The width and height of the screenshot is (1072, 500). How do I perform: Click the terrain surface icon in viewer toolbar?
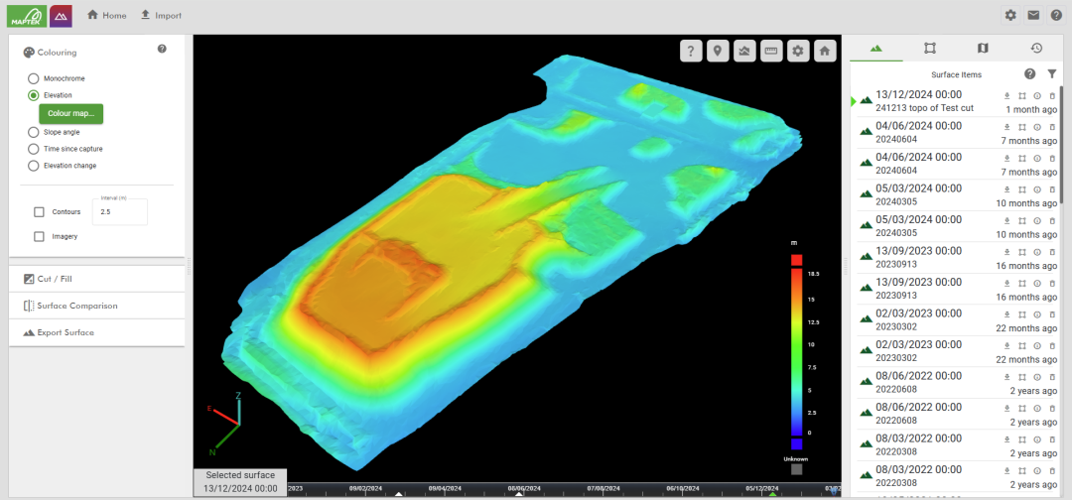tap(744, 52)
